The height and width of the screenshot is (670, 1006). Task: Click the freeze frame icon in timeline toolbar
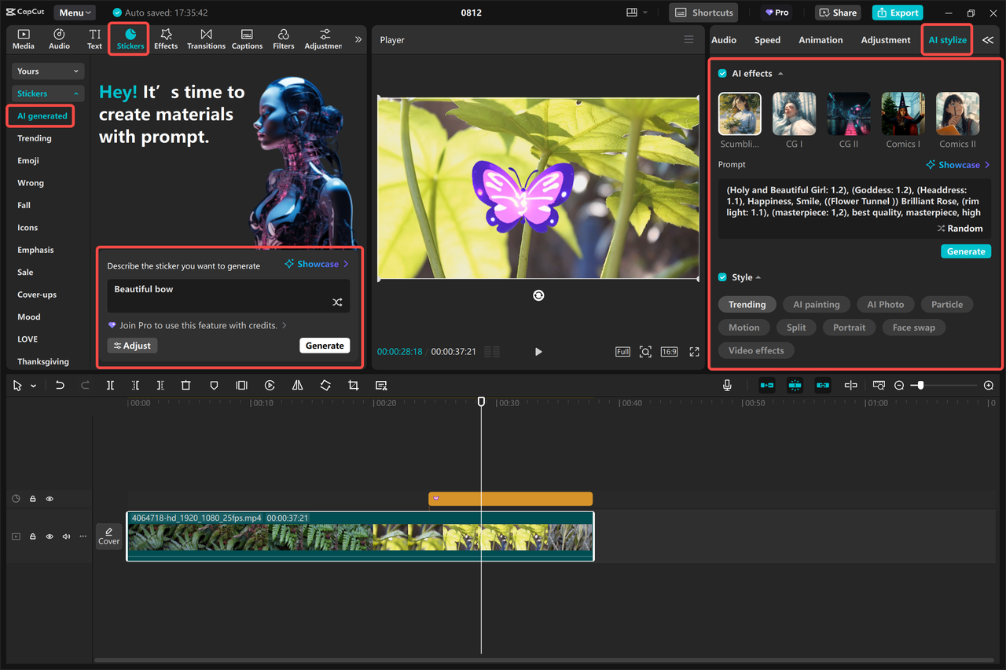tap(241, 386)
